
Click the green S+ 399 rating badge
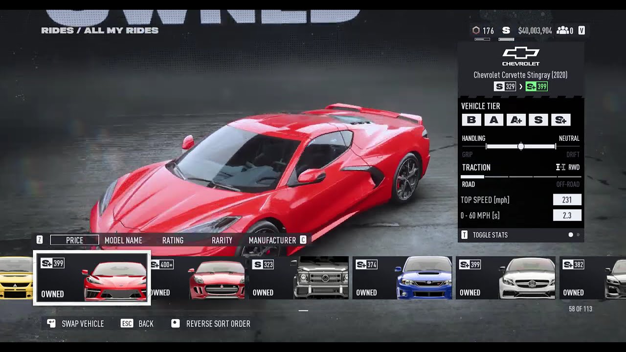537,87
